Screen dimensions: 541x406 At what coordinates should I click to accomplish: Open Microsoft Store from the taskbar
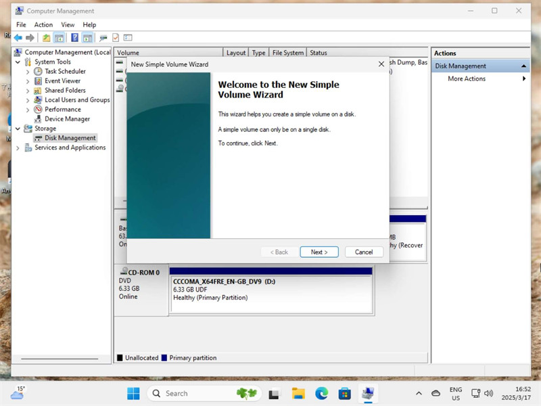tap(345, 393)
